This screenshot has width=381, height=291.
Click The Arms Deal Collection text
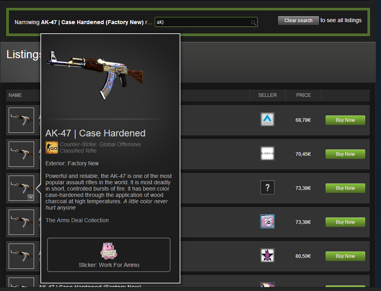[x=77, y=220]
